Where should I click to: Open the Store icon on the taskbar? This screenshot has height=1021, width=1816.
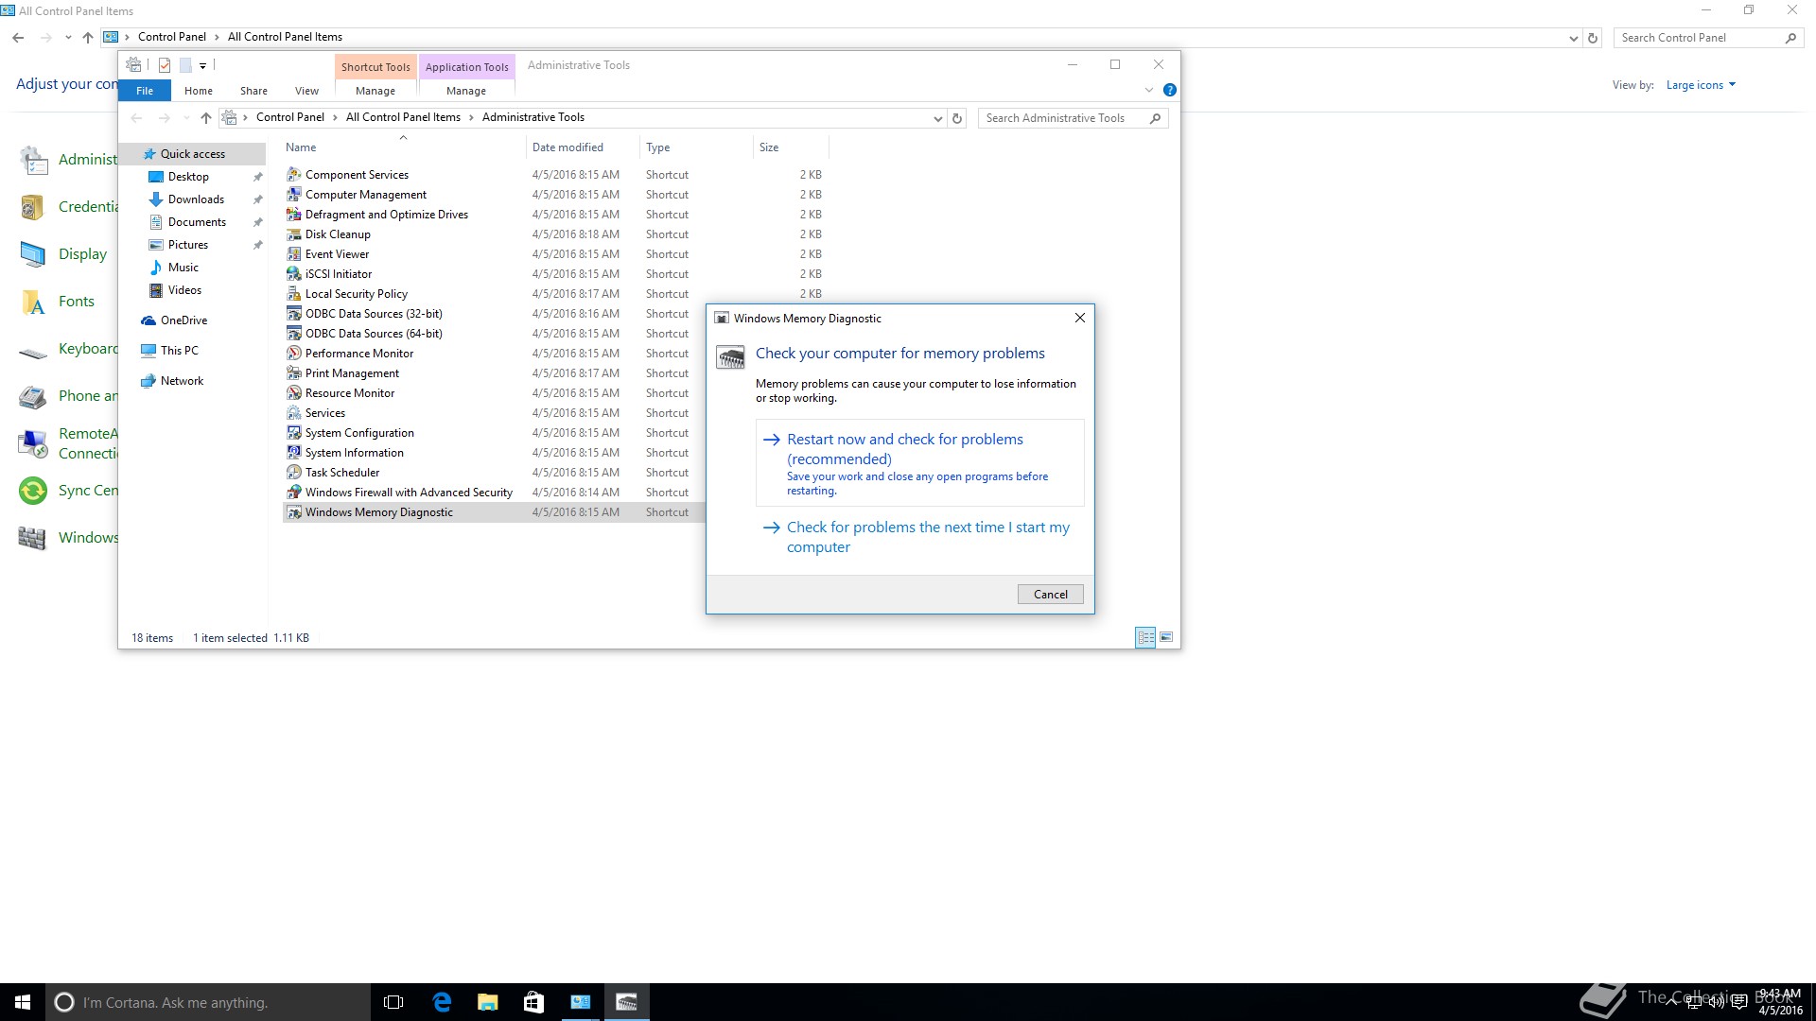(533, 1002)
